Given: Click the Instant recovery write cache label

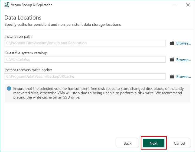Looking at the screenshot, I should [x=28, y=70].
